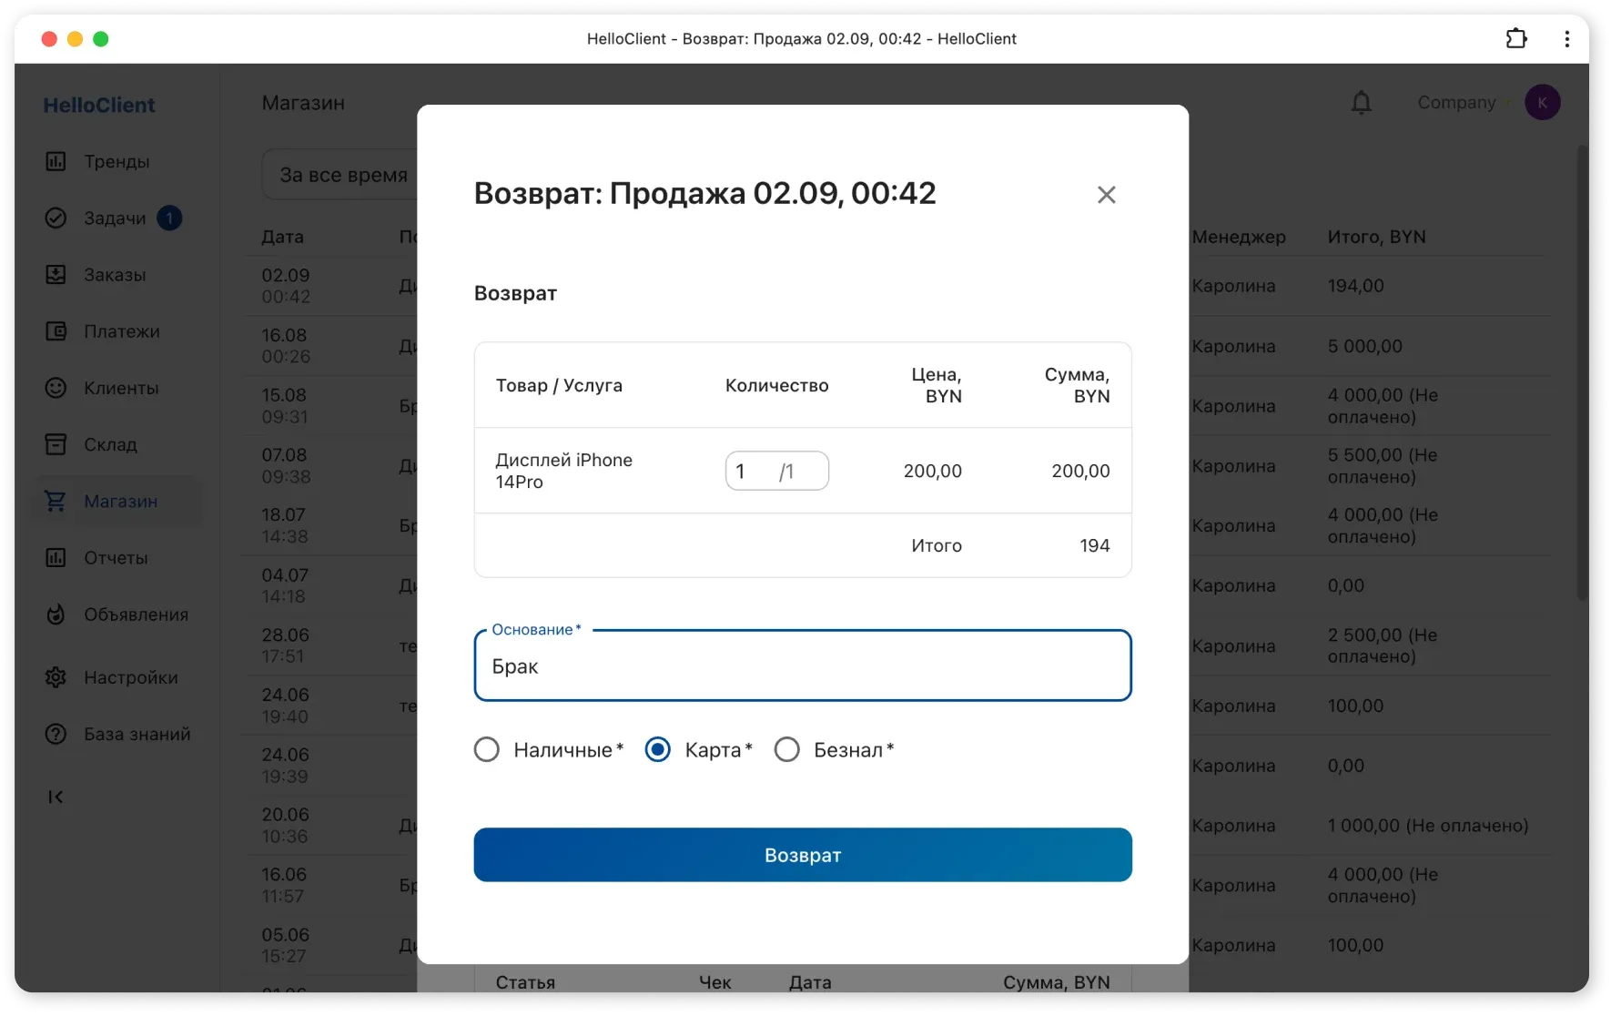The width and height of the screenshot is (1611, 1016).
Task: Open the Клиенты section
Action: coord(121,388)
